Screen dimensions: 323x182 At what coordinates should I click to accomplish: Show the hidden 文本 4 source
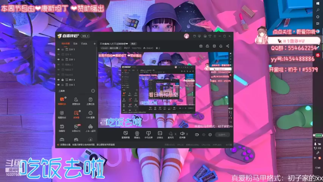tap(59, 55)
